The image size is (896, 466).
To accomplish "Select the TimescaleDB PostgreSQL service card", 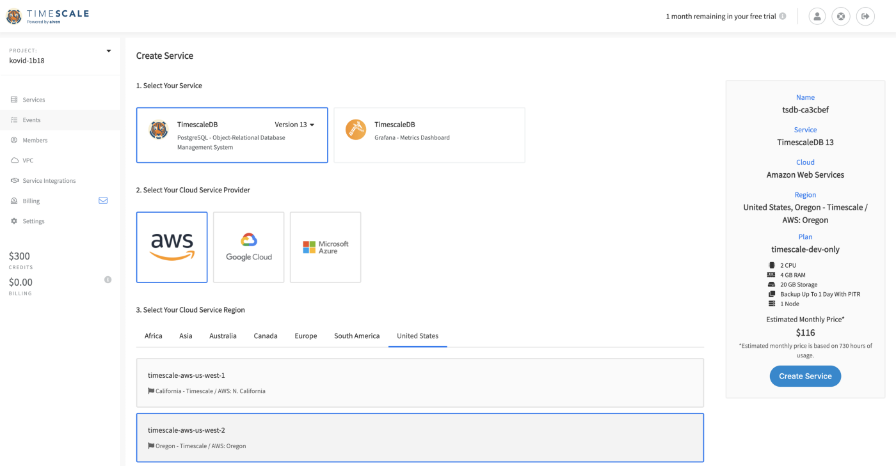I will [232, 135].
